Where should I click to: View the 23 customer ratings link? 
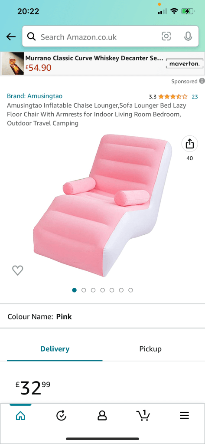coord(195,96)
